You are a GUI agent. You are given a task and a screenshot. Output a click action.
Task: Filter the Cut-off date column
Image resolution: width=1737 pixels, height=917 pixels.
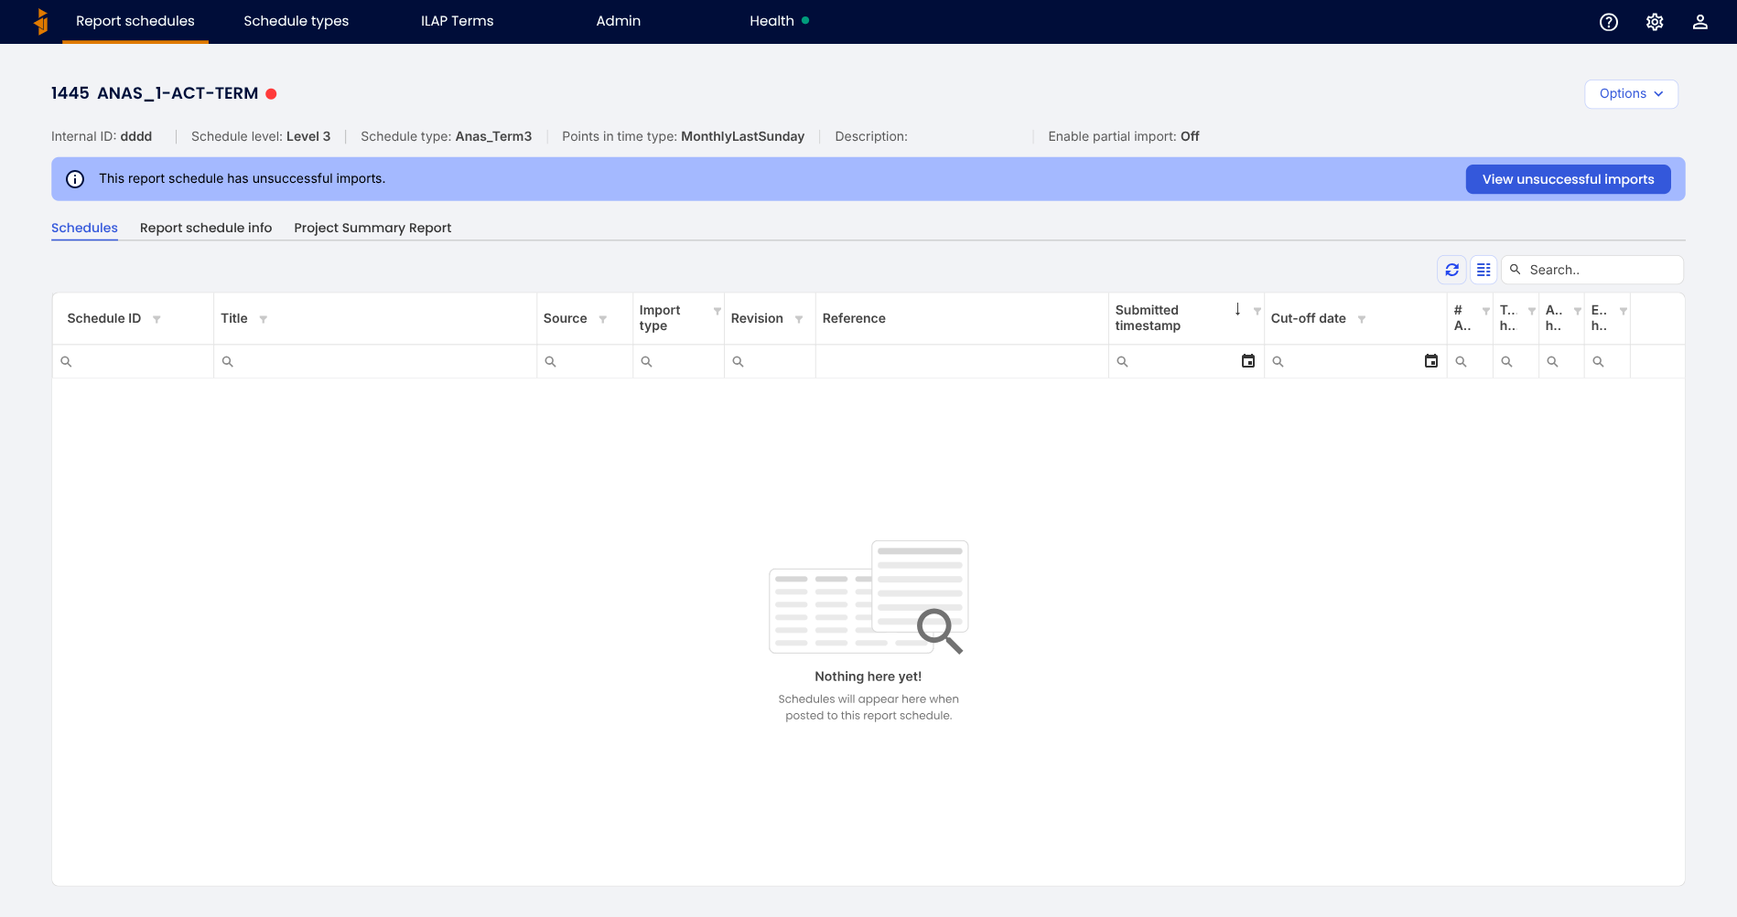[1362, 319]
